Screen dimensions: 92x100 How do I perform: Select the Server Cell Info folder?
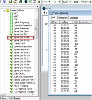pyautogui.click(x=17, y=10)
